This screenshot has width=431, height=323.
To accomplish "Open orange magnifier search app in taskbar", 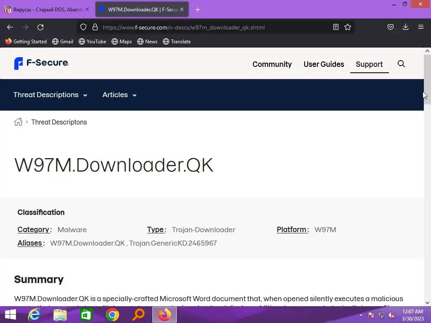I will [138, 315].
